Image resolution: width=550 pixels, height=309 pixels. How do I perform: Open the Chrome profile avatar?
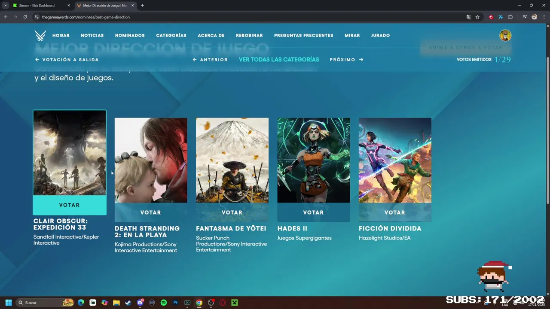pos(534,17)
